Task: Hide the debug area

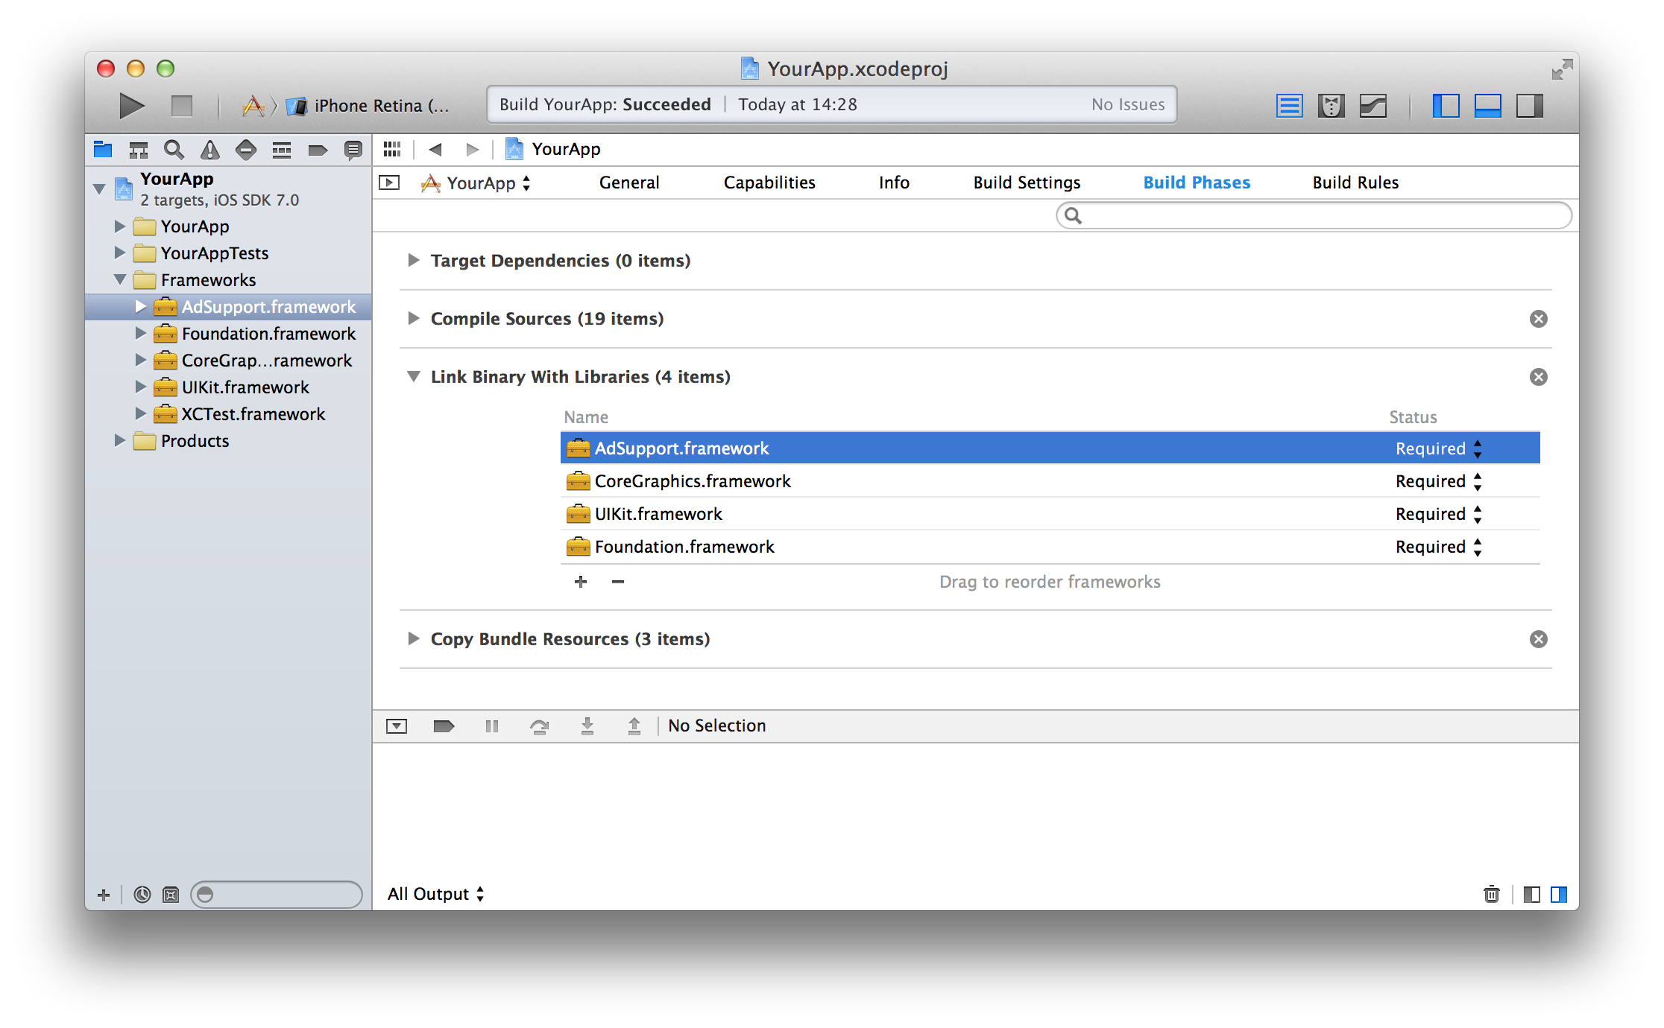Action: pos(397,726)
